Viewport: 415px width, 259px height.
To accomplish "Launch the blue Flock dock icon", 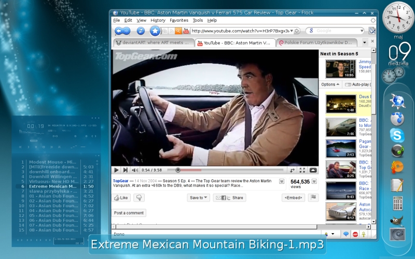I will pyautogui.click(x=397, y=119).
